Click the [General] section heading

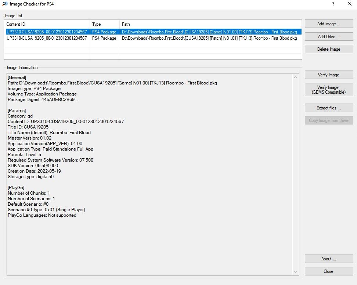(17, 77)
